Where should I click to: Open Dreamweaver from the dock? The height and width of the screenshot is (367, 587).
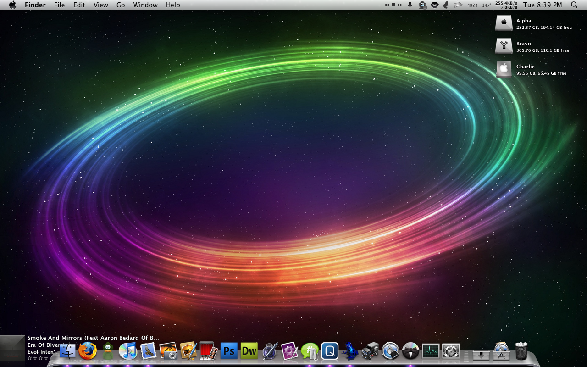249,351
